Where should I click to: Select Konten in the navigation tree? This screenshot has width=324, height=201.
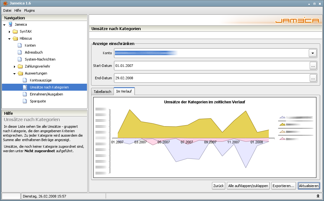coord(30,45)
